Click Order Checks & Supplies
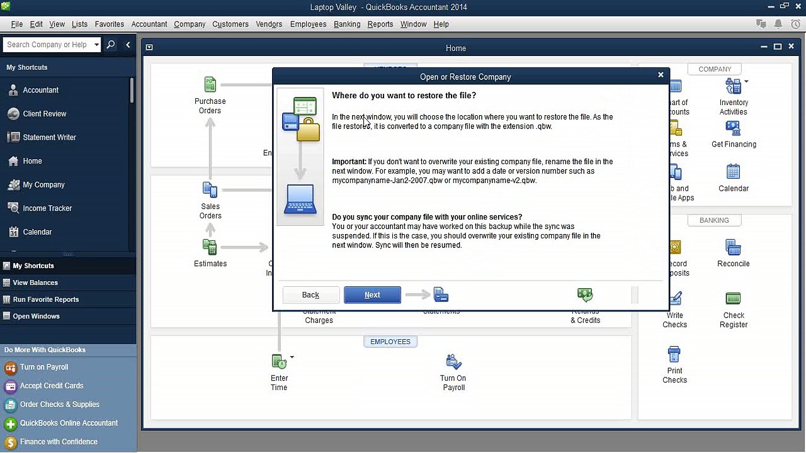The height and width of the screenshot is (453, 806). click(x=60, y=405)
